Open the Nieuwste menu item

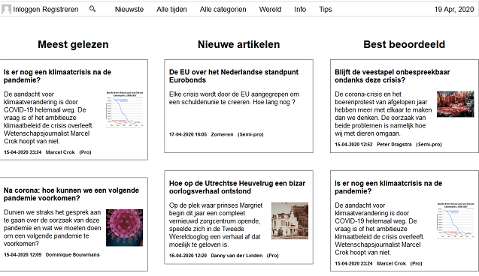pos(129,10)
